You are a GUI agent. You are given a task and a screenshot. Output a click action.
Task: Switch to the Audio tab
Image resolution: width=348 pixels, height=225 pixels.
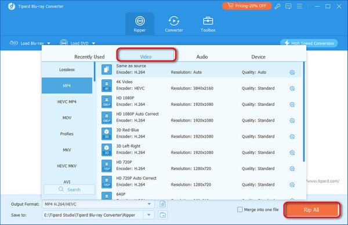[202, 57]
